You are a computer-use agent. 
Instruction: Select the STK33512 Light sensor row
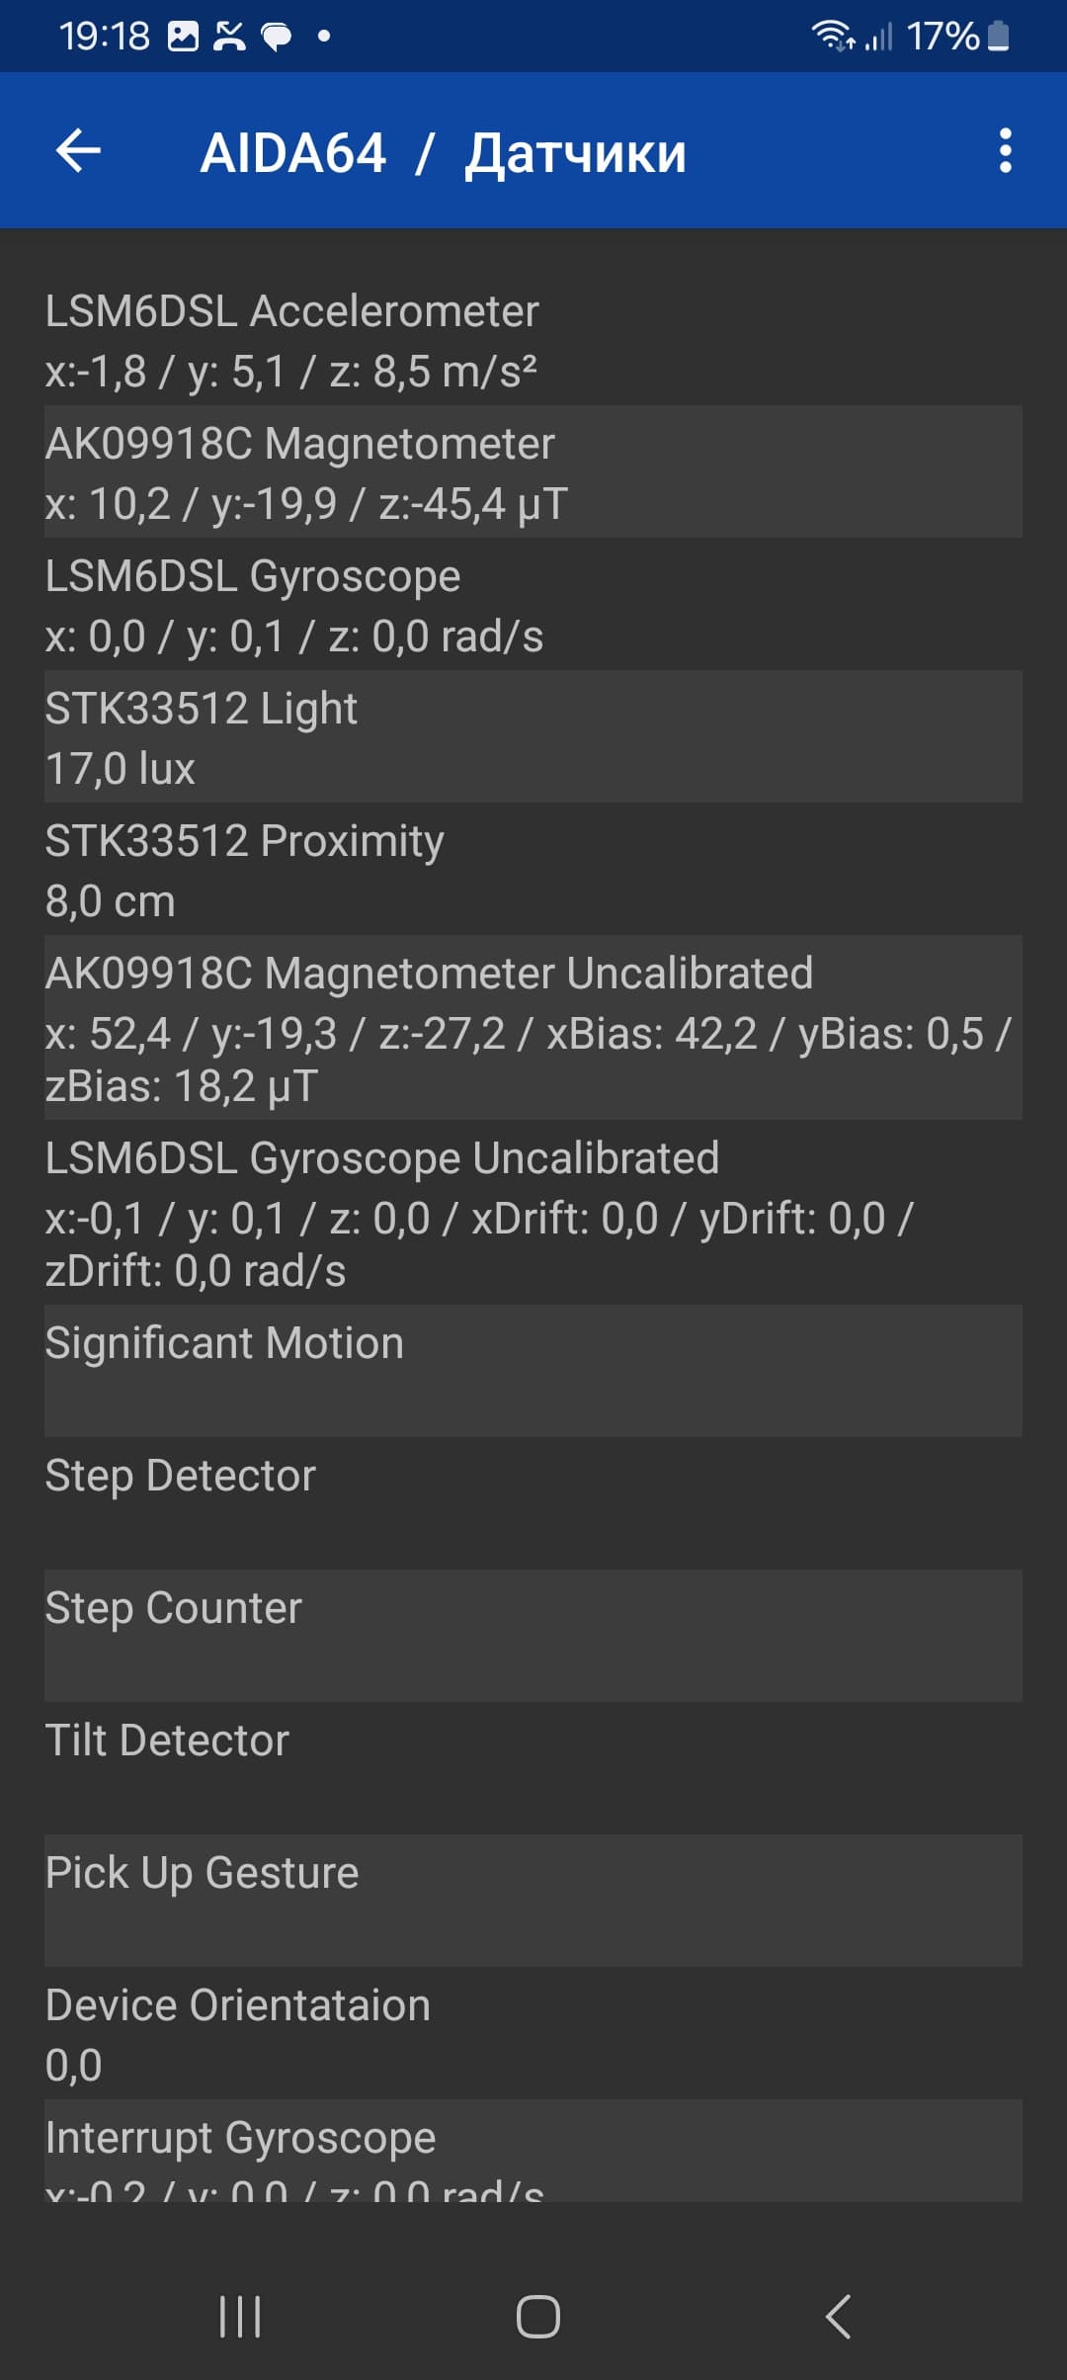coord(533,737)
